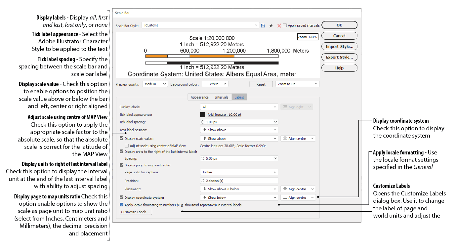Image resolution: width=457 pixels, height=252 pixels.
Task: Open the Display labels dropdown set to All
Action: coord(239,107)
